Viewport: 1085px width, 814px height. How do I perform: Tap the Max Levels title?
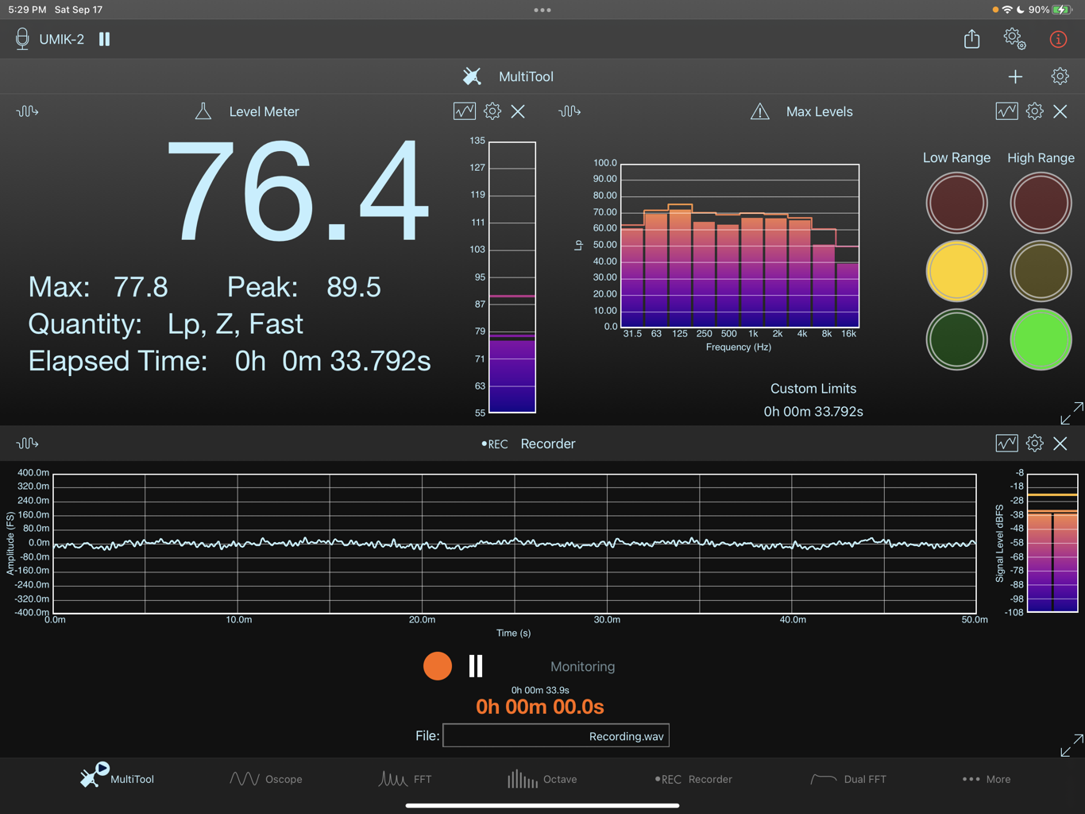819,111
